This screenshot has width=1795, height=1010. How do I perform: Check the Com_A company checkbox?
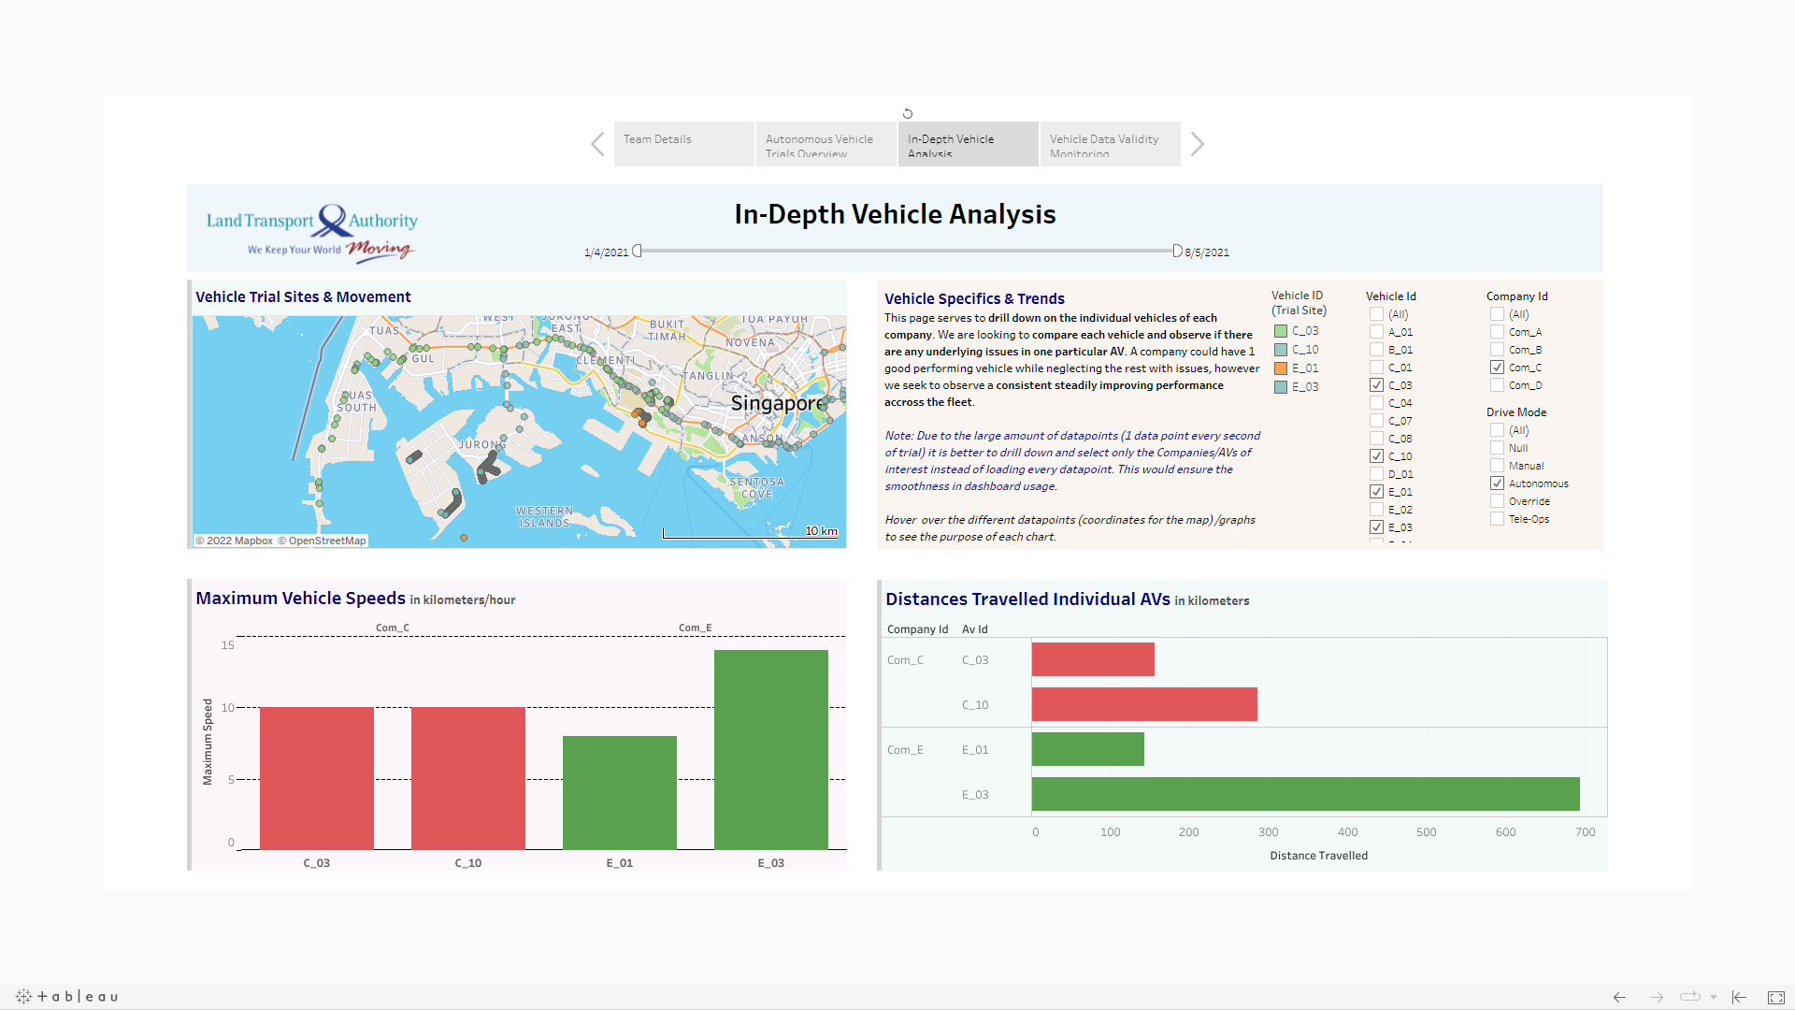[x=1497, y=332]
